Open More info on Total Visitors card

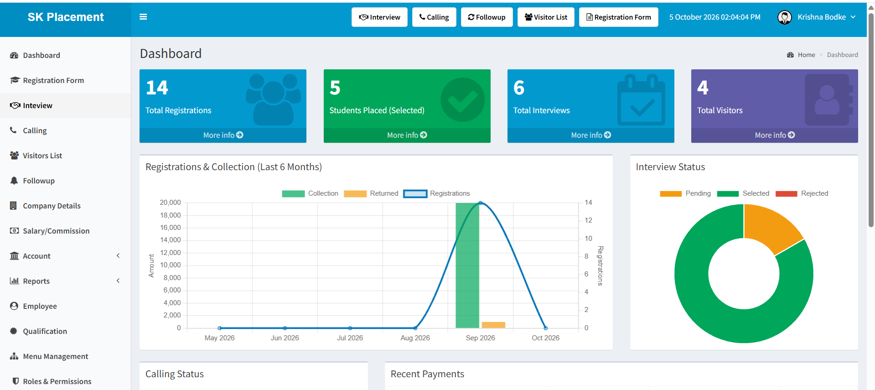[x=775, y=135]
